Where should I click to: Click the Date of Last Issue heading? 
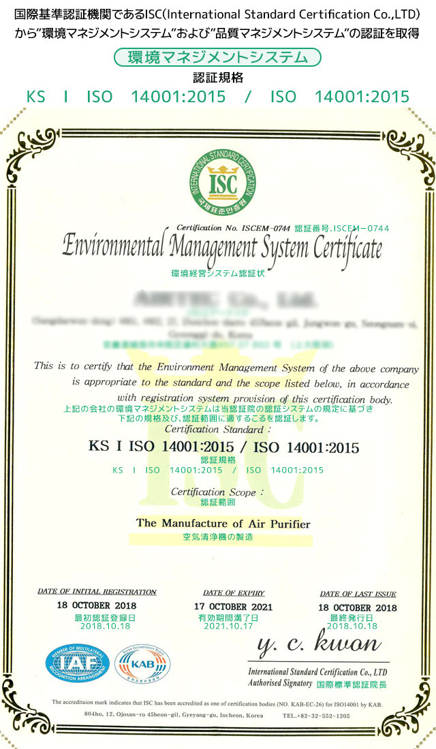358,594
